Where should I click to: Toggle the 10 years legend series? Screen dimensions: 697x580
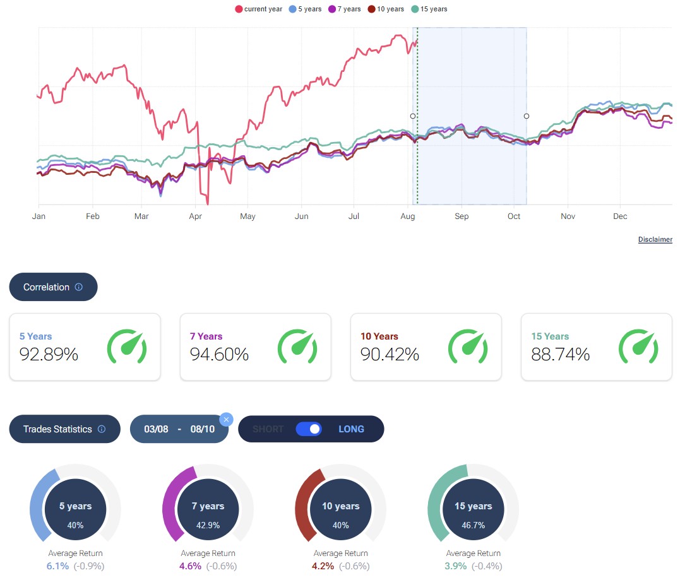[x=386, y=9]
